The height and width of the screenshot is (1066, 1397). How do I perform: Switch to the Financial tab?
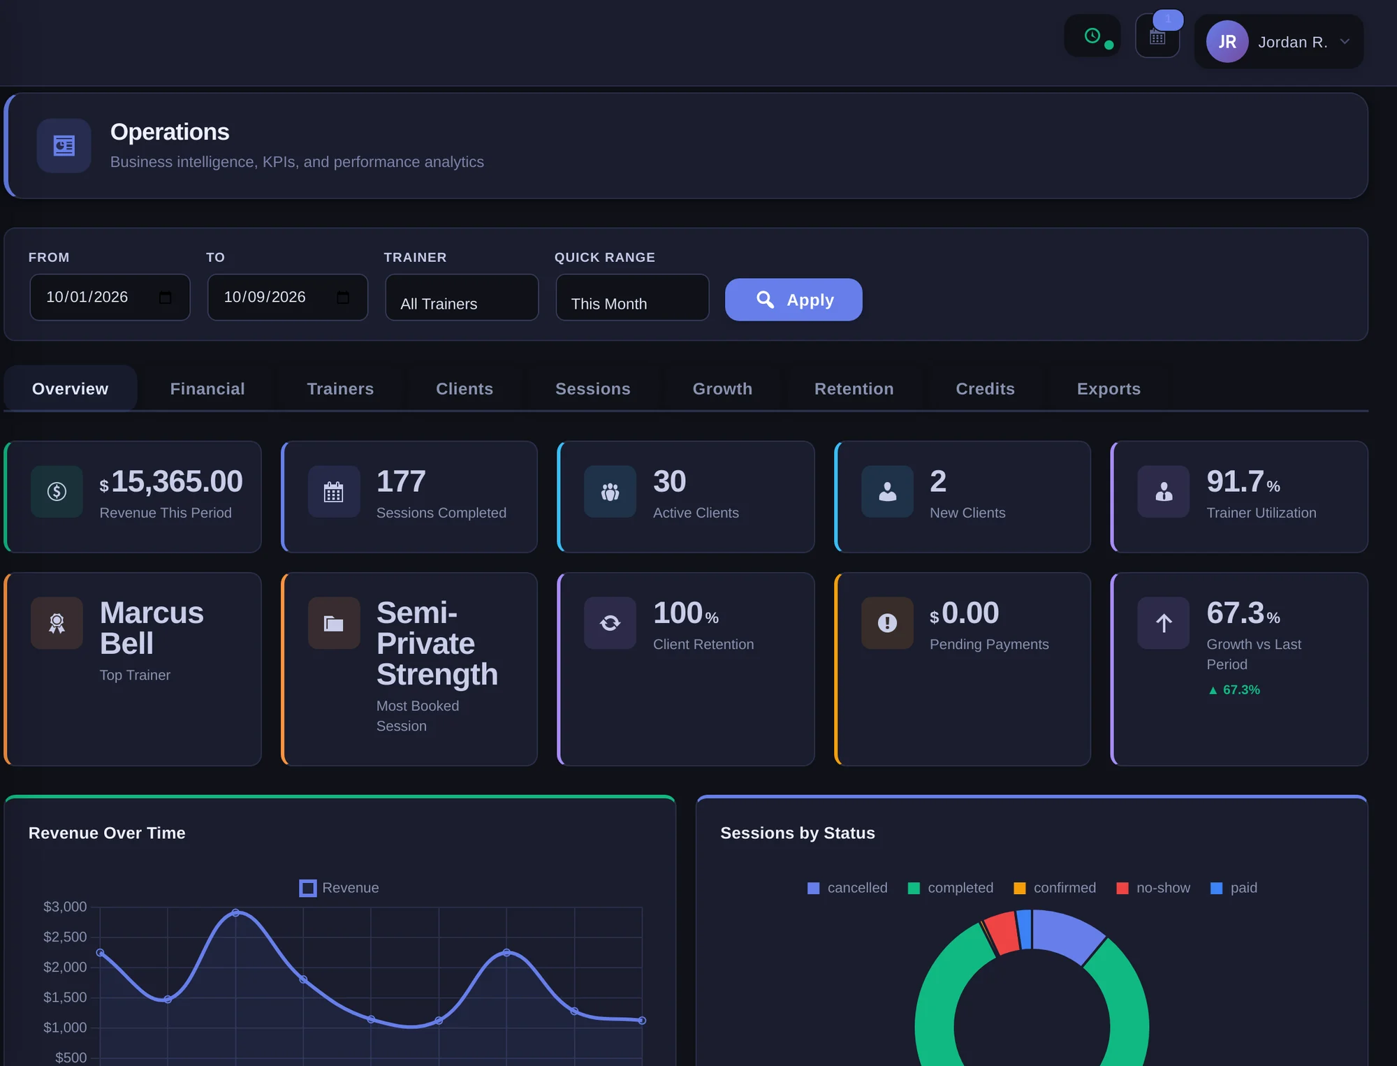[x=207, y=388]
